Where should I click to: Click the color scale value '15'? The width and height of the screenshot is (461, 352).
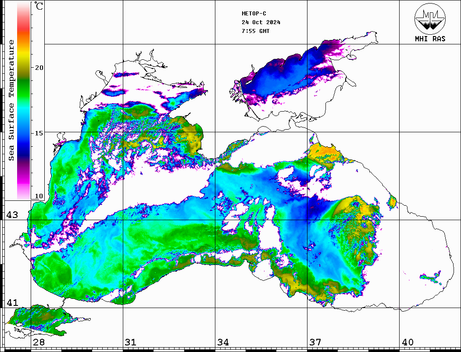click(39, 133)
